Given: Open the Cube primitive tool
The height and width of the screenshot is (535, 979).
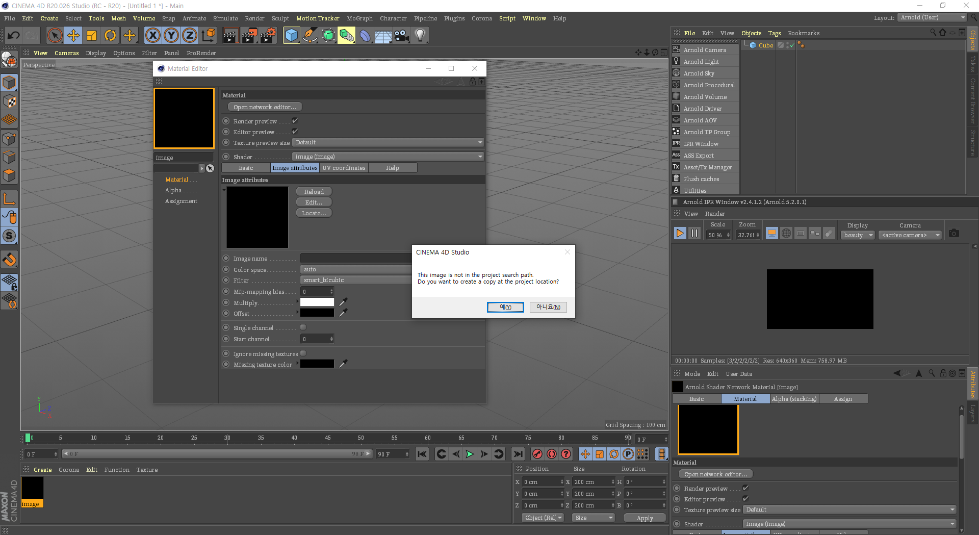Looking at the screenshot, I should tap(291, 35).
